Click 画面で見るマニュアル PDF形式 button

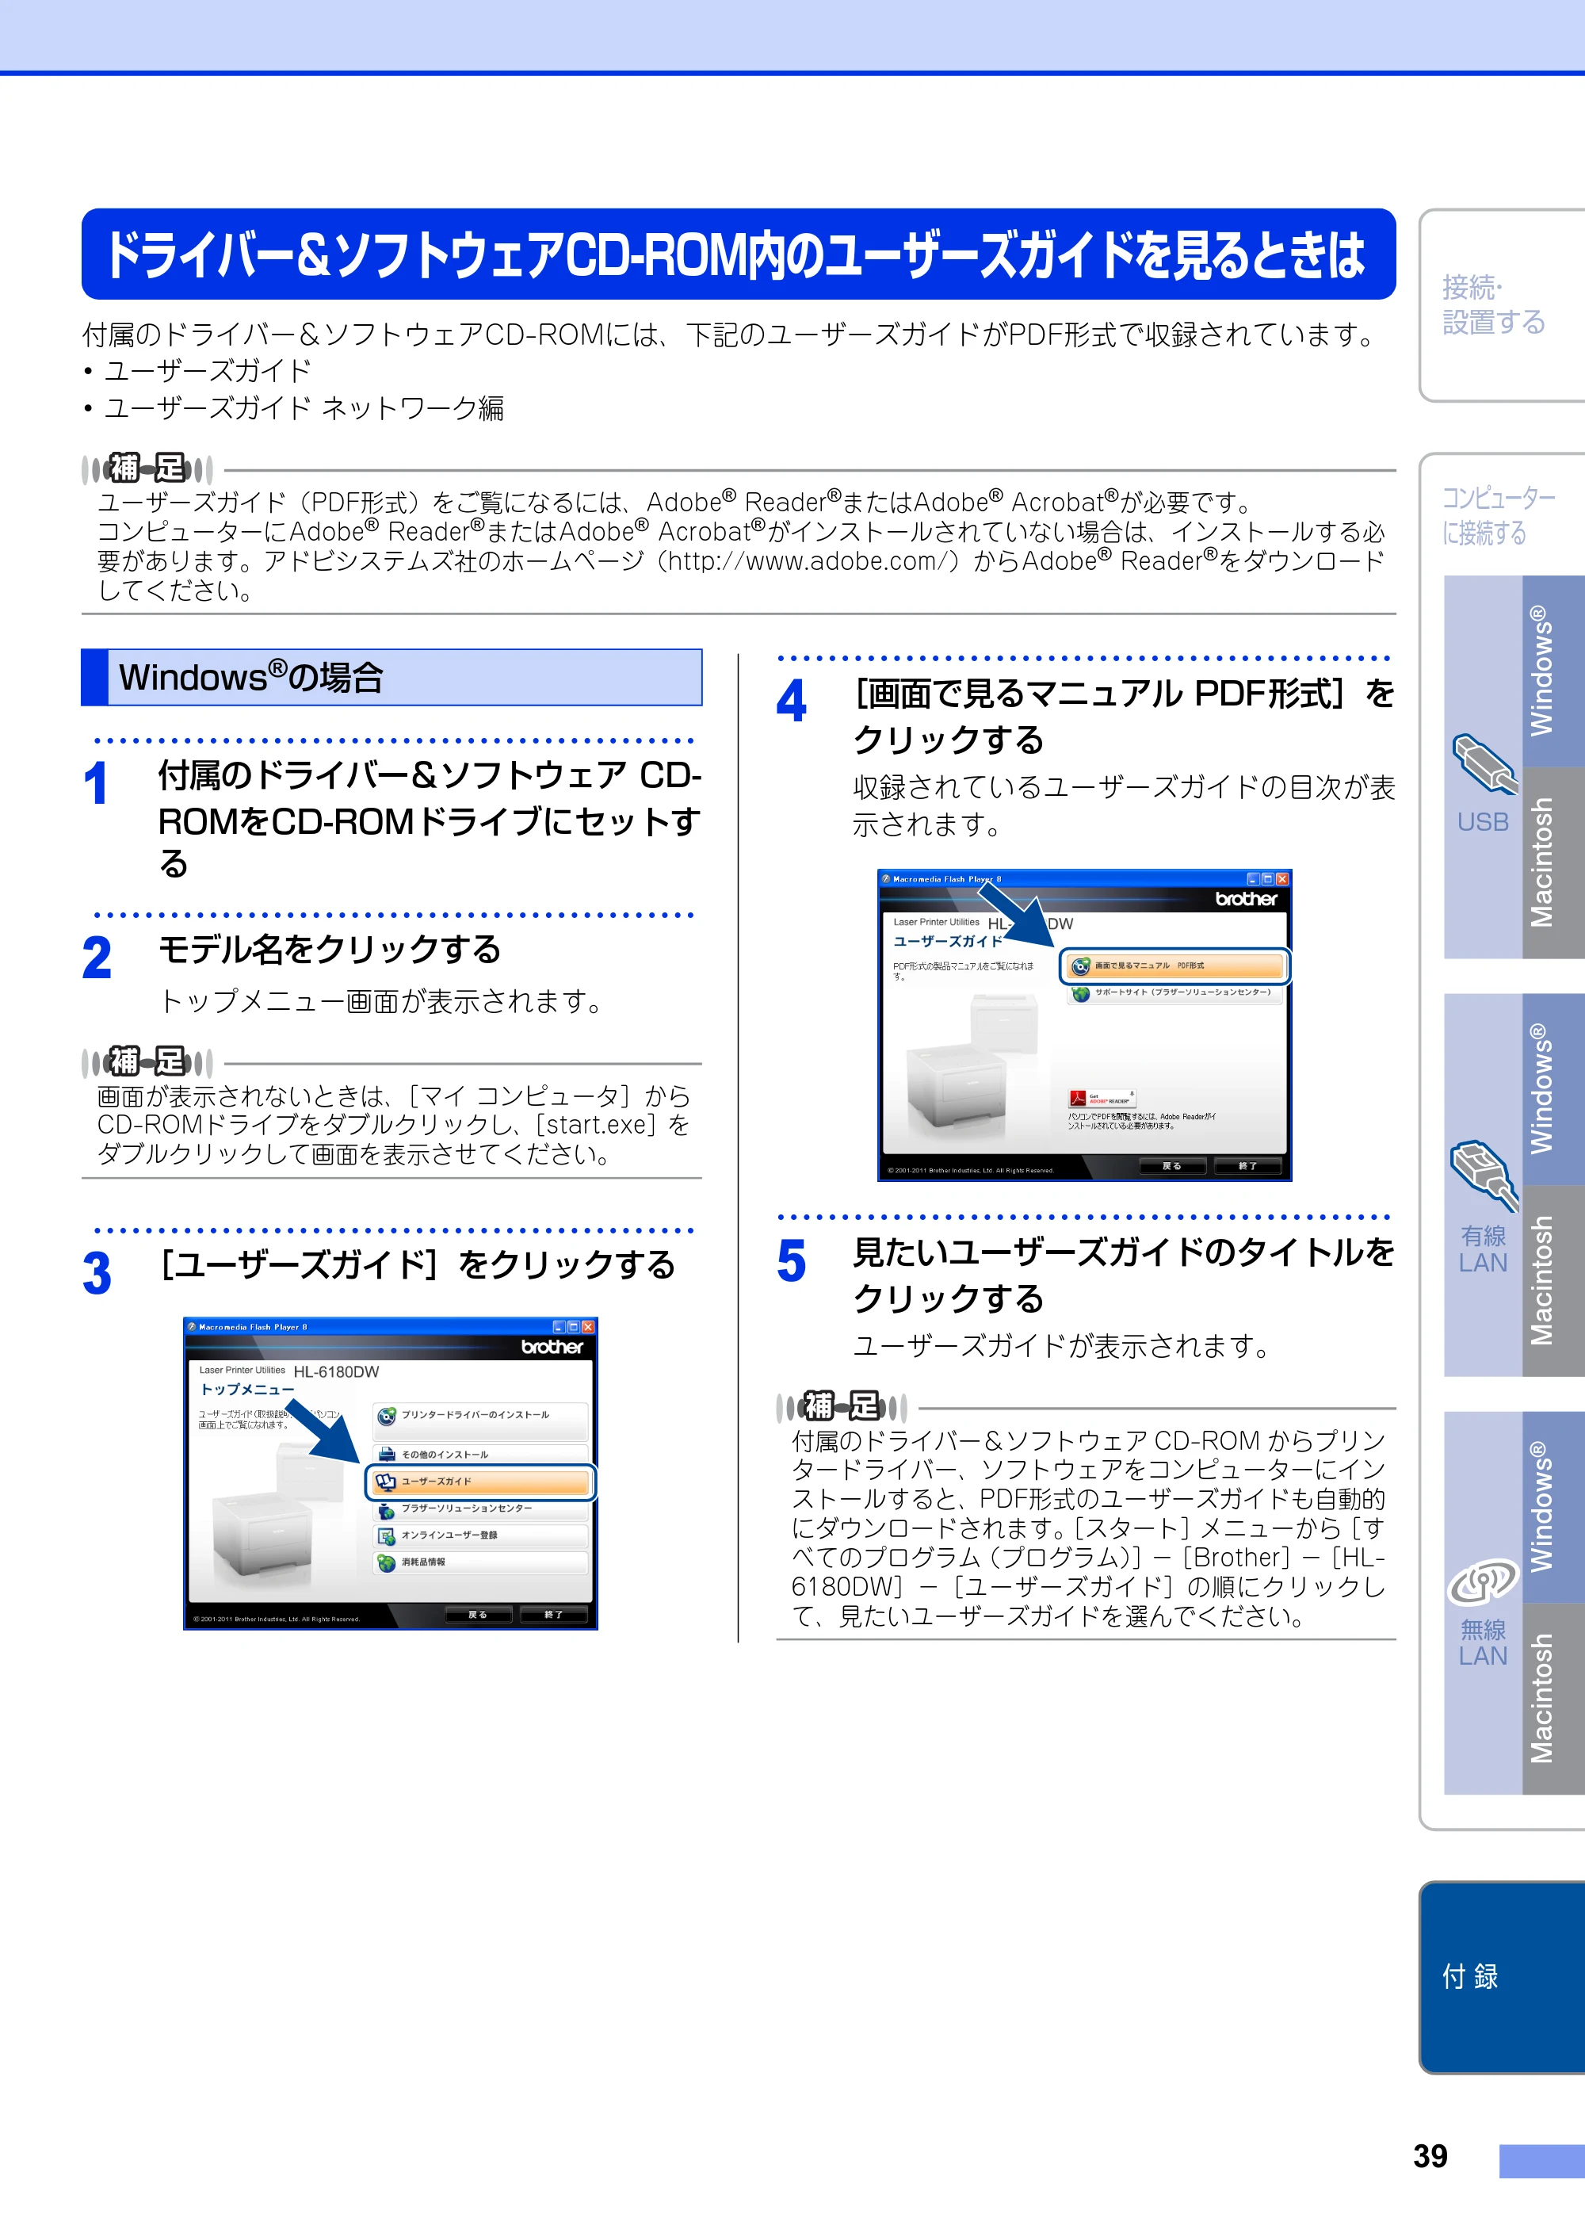click(x=1175, y=966)
